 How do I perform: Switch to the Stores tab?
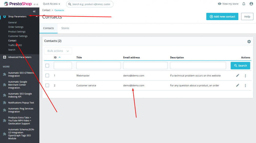(65, 28)
